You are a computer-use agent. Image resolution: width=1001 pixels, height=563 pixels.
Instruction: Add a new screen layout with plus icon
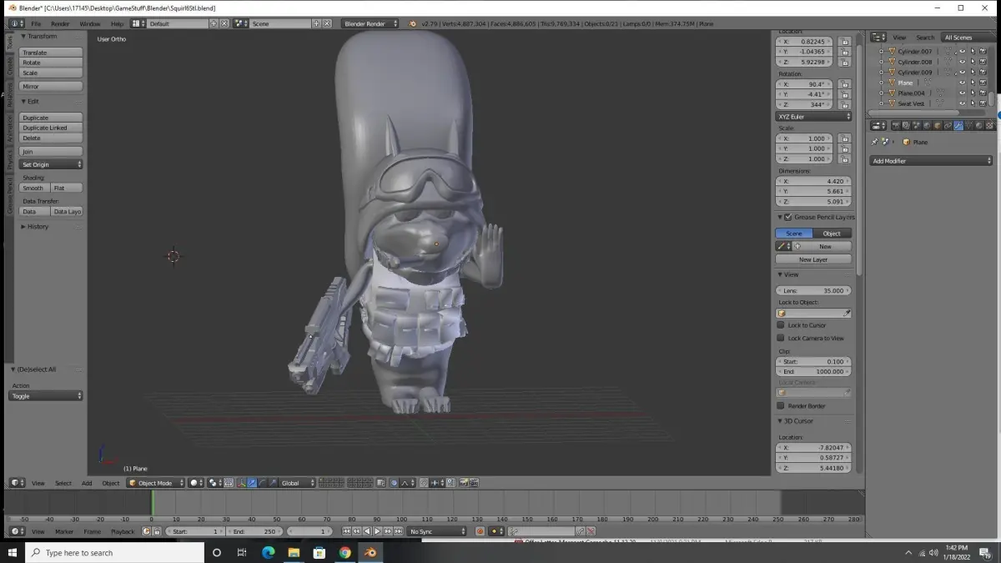click(x=214, y=23)
